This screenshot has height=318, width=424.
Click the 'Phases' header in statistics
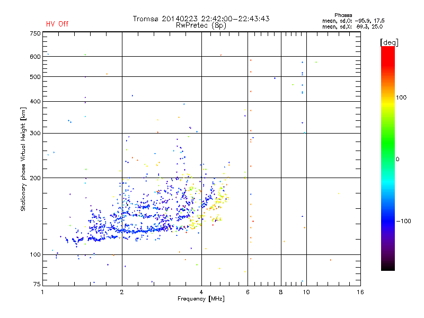coord(343,15)
